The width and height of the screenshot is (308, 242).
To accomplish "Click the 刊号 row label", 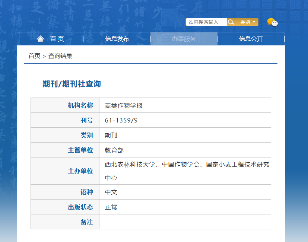I will coord(87,120).
